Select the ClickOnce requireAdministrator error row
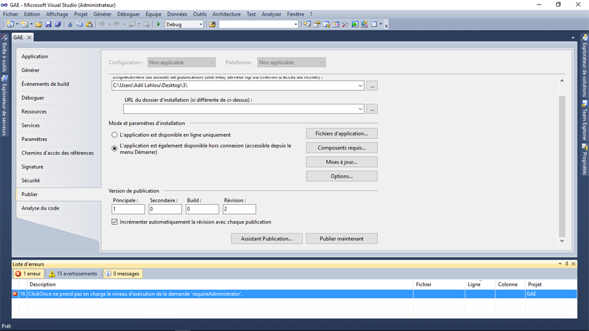This screenshot has height=331, width=589. click(x=294, y=294)
